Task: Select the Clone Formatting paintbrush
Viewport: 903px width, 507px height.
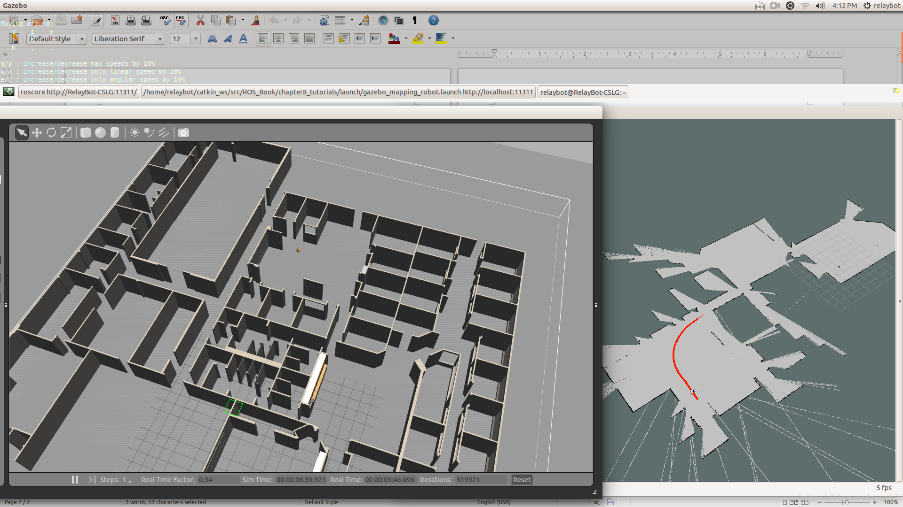Action: [255, 21]
